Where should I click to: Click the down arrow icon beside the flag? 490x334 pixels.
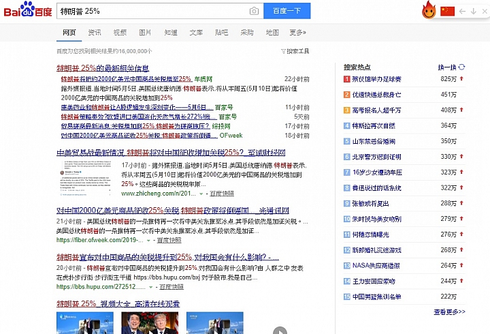click(x=474, y=12)
